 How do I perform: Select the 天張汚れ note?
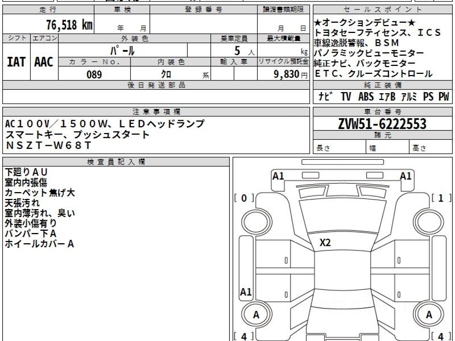click(22, 203)
